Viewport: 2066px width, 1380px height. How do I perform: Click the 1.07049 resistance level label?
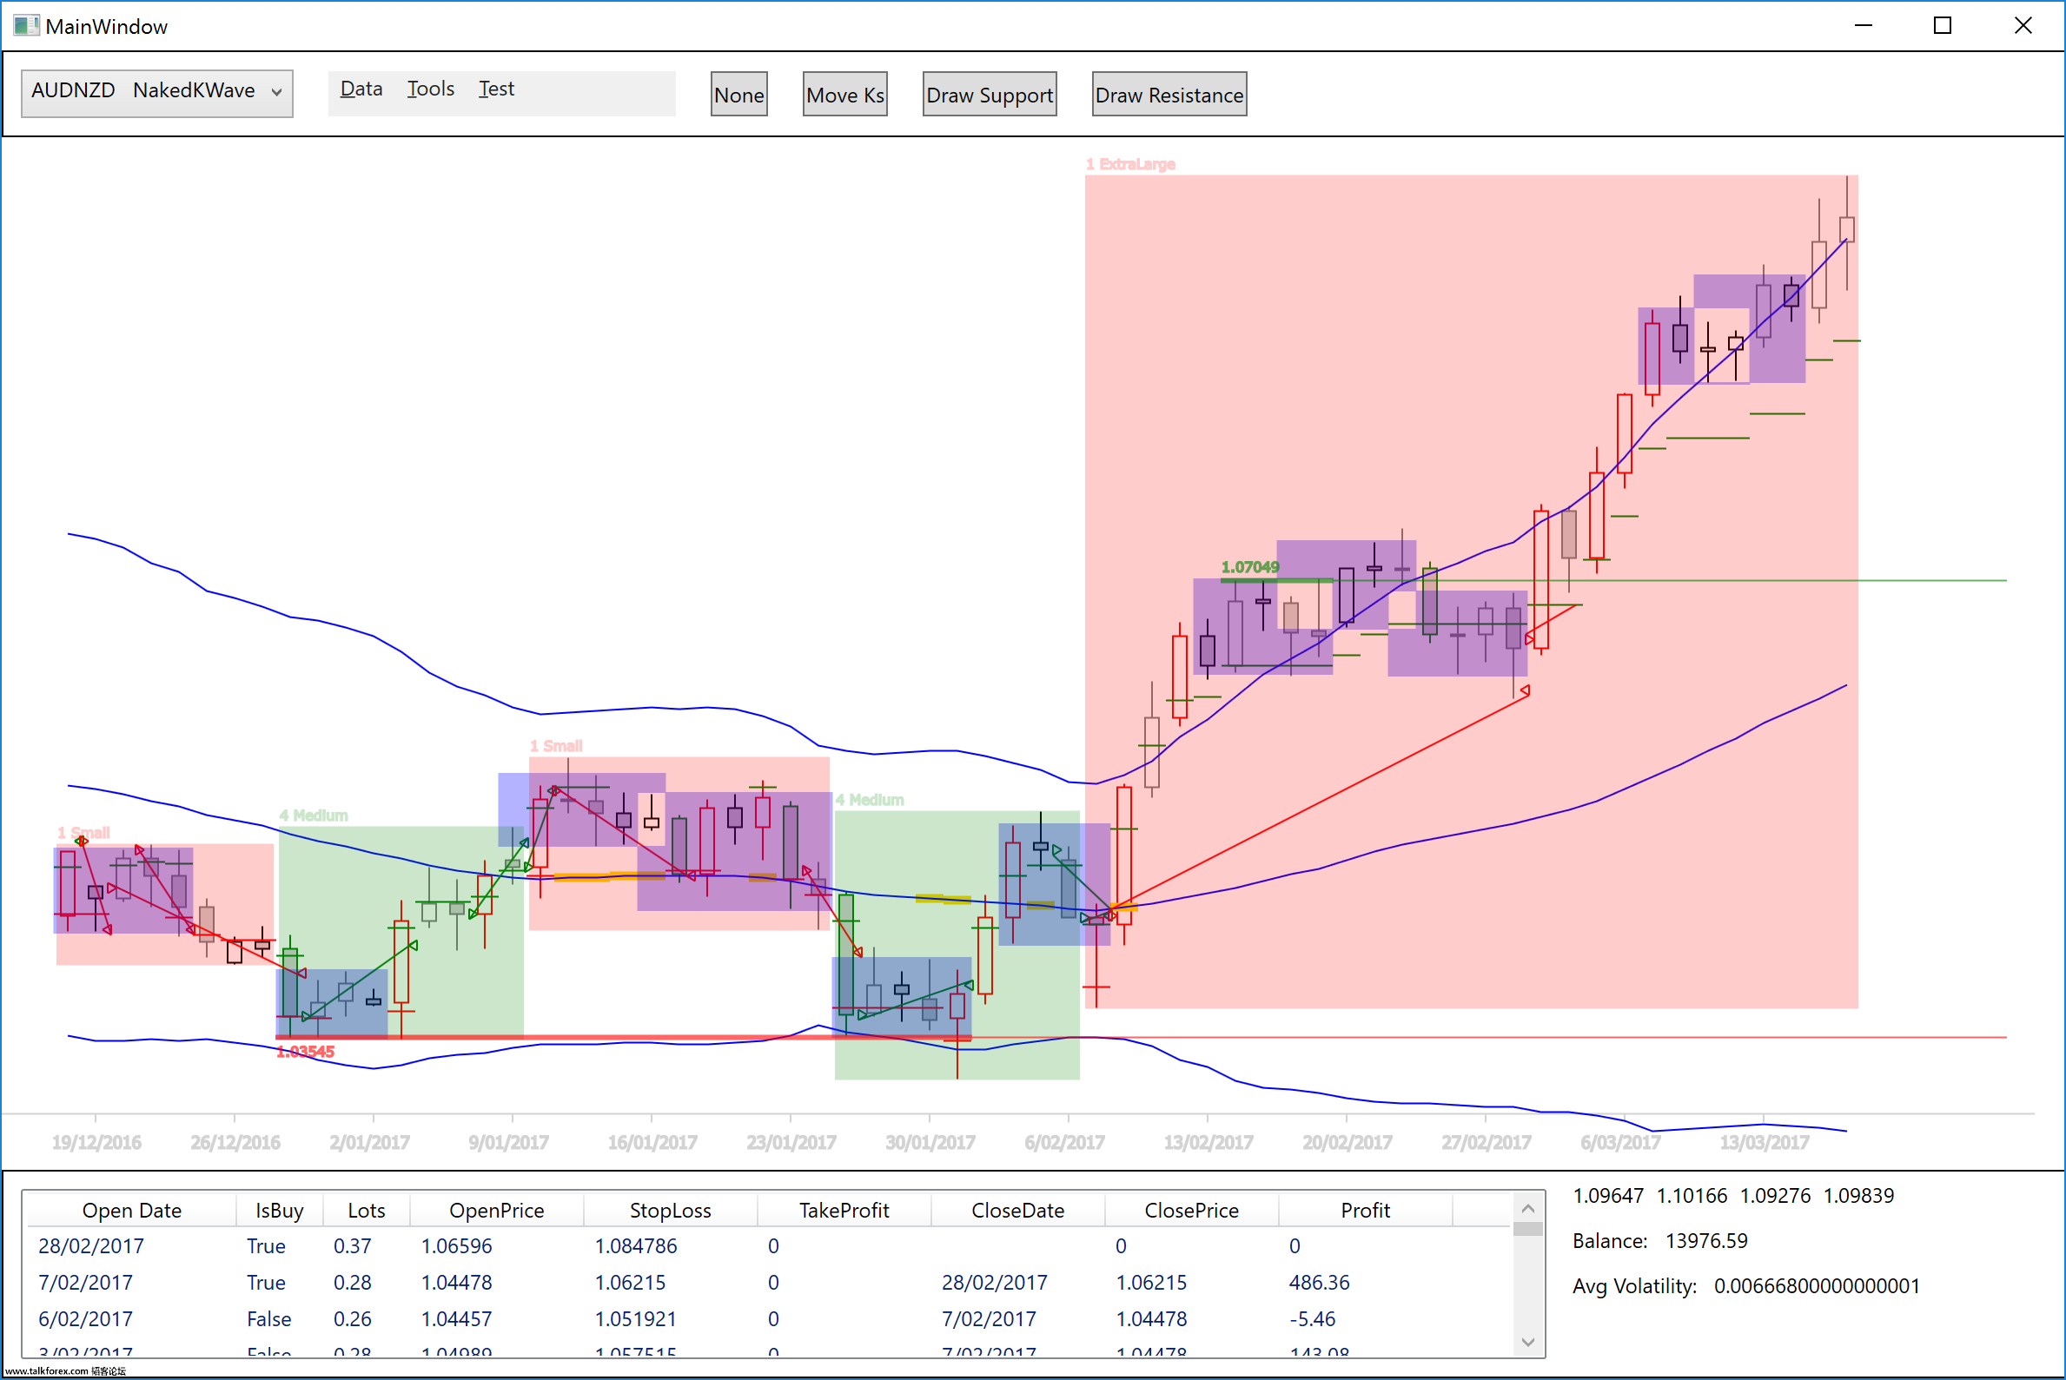click(1250, 567)
